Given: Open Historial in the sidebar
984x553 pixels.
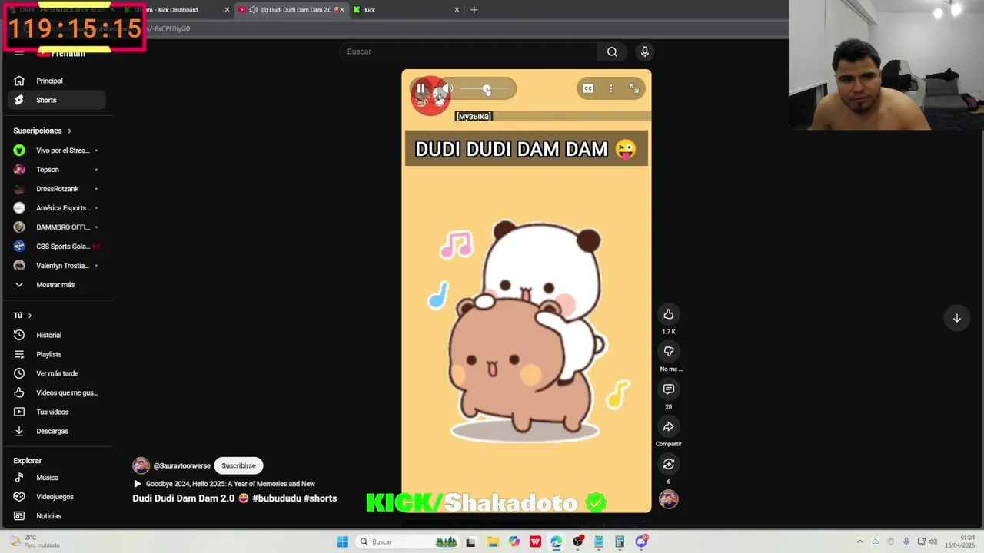Looking at the screenshot, I should tap(57, 335).
